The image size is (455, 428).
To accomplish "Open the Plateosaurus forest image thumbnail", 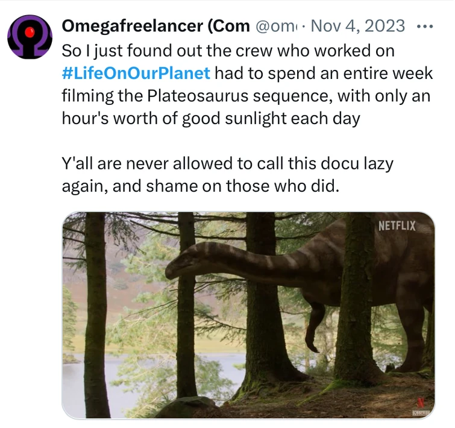I will tap(248, 315).
